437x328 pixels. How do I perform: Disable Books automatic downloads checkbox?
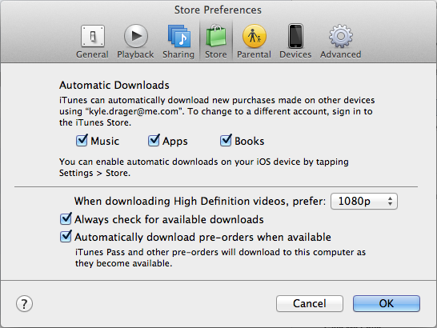click(x=226, y=140)
